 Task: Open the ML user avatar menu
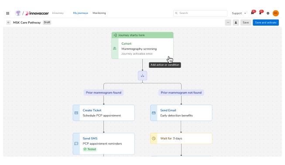(x=275, y=13)
